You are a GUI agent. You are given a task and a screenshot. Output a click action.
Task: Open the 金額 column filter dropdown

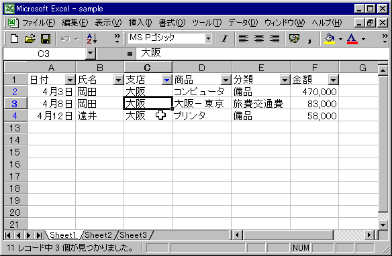point(333,80)
